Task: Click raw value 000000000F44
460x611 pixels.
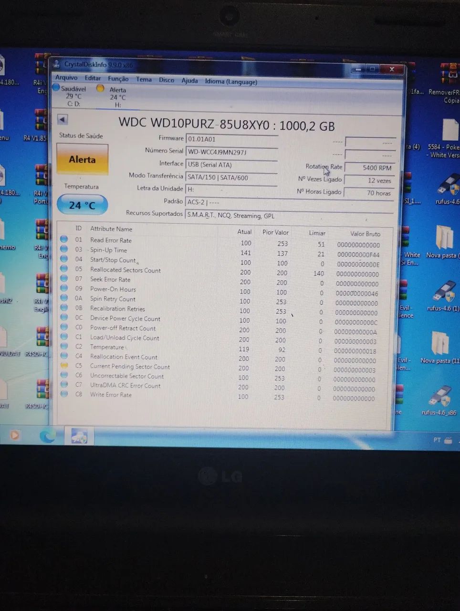Action: tap(358, 254)
